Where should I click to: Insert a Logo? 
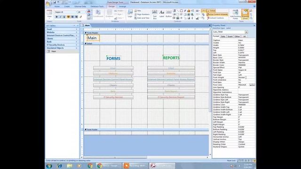click(130, 14)
